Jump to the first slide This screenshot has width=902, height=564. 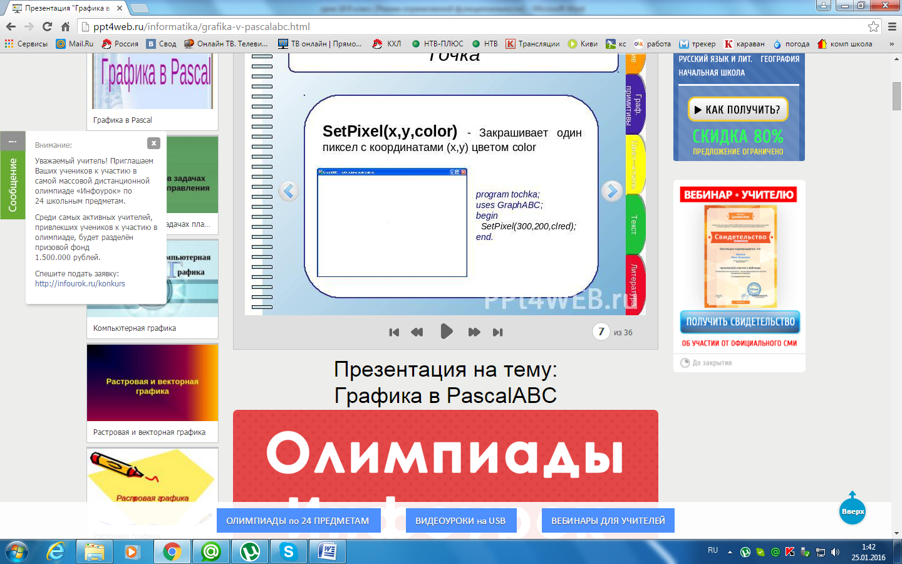pos(394,332)
